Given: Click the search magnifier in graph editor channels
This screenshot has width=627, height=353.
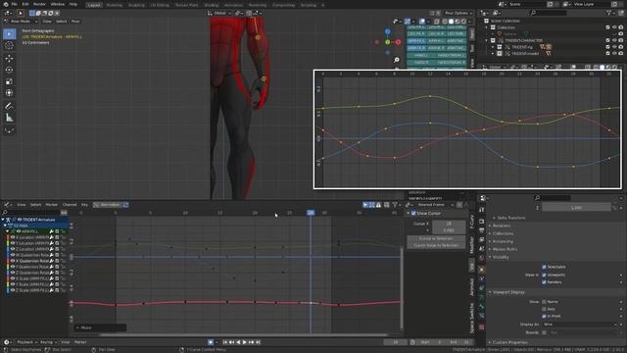Looking at the screenshot, I should point(5,213).
